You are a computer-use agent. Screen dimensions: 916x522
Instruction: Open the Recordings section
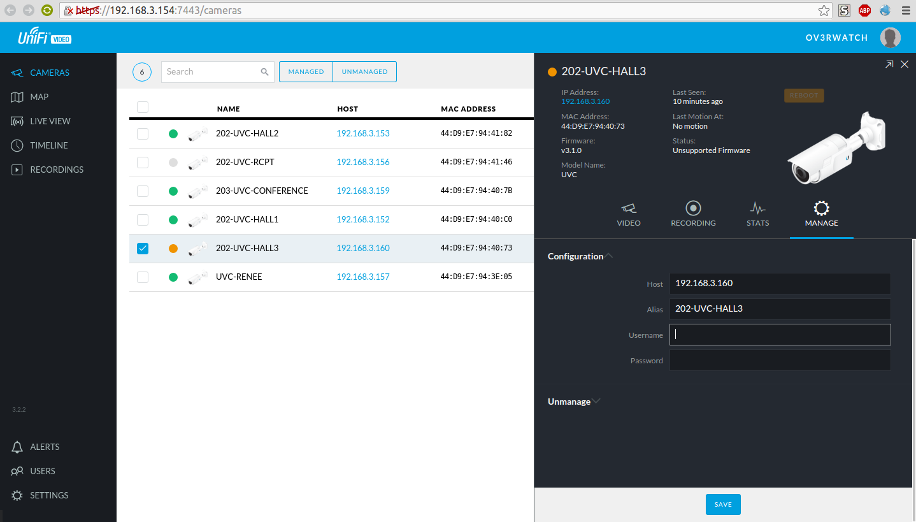(x=56, y=170)
